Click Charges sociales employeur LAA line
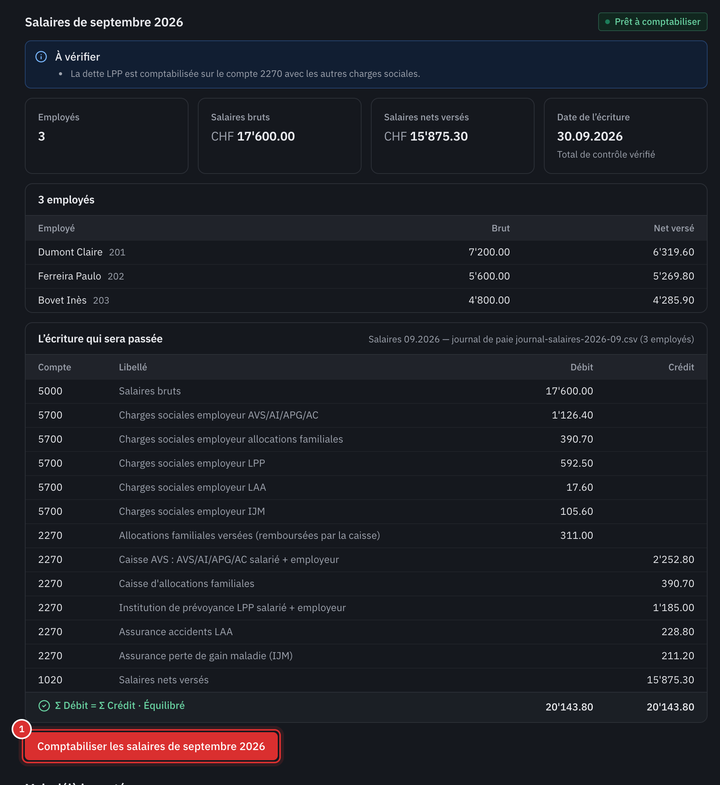 [x=366, y=488]
